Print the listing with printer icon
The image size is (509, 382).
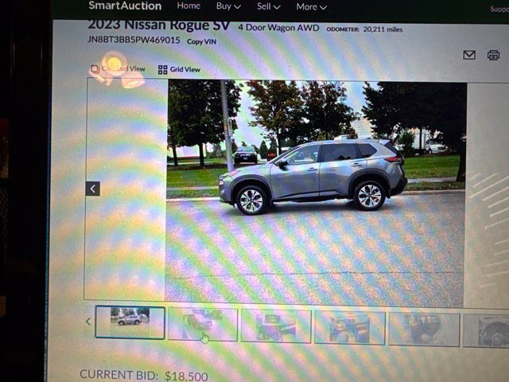(x=493, y=55)
